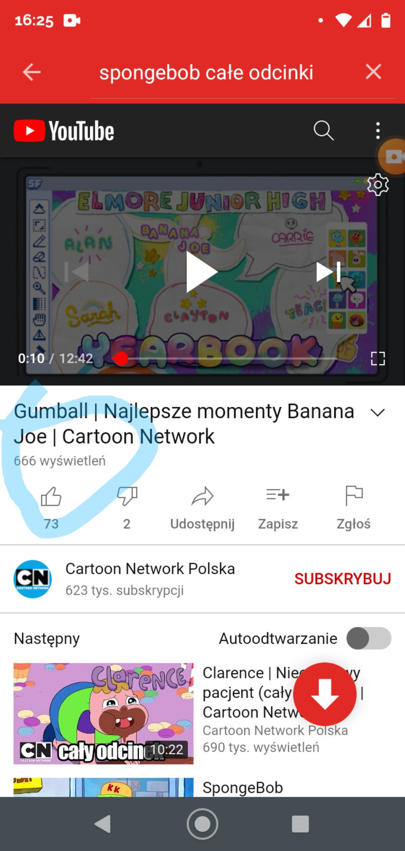The height and width of the screenshot is (851, 405).
Task: Tap the back arrow in search bar
Action: [x=32, y=72]
